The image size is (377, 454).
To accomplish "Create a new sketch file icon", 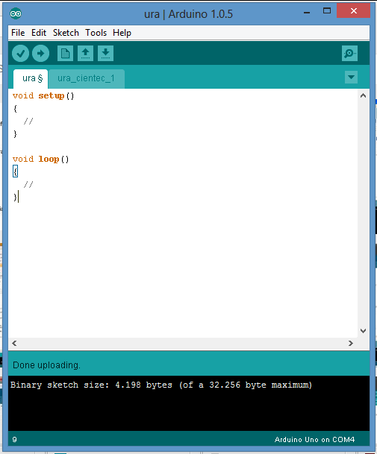I will 65,53.
